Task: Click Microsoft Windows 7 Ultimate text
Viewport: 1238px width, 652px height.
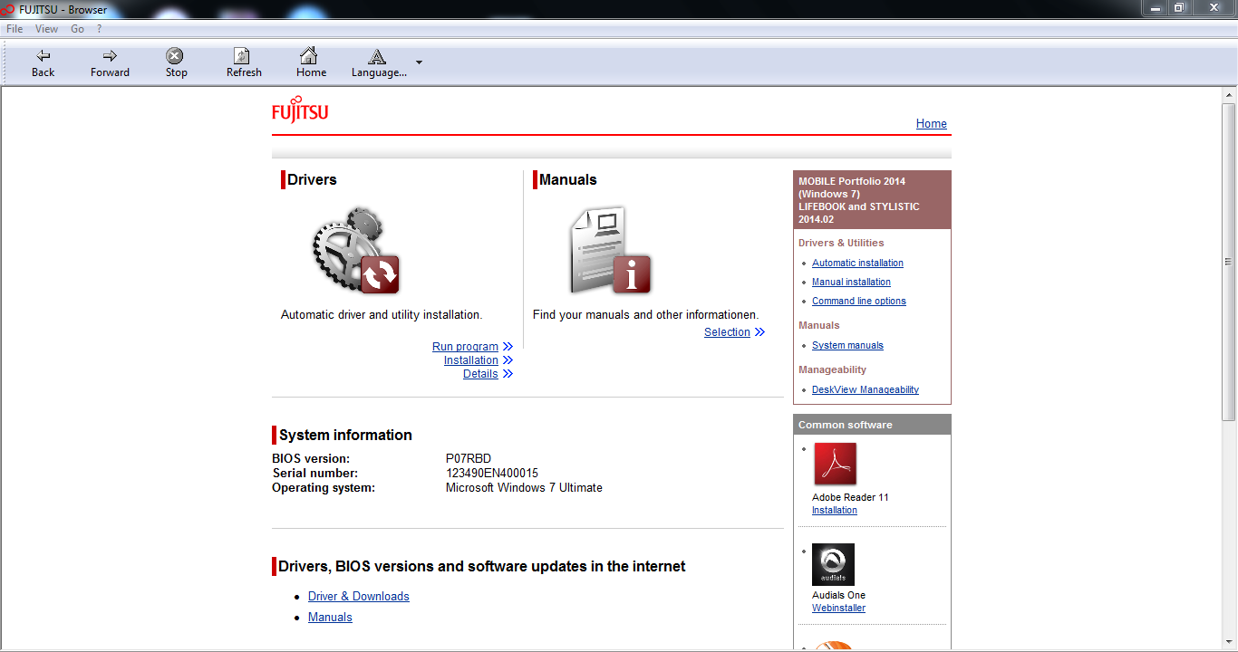Action: (x=524, y=487)
